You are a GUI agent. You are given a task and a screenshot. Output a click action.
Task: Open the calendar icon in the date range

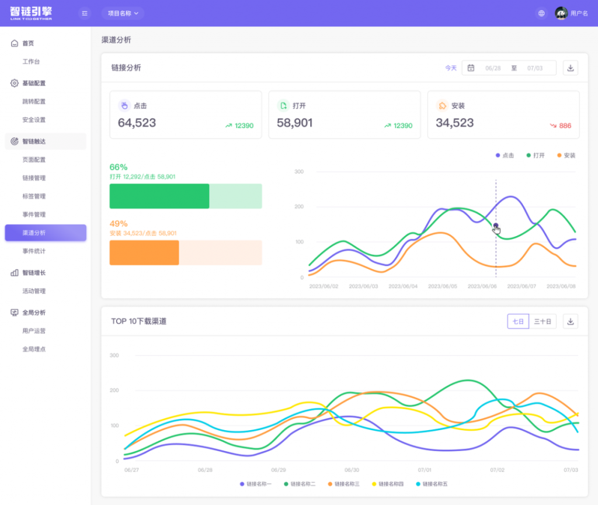pyautogui.click(x=471, y=68)
